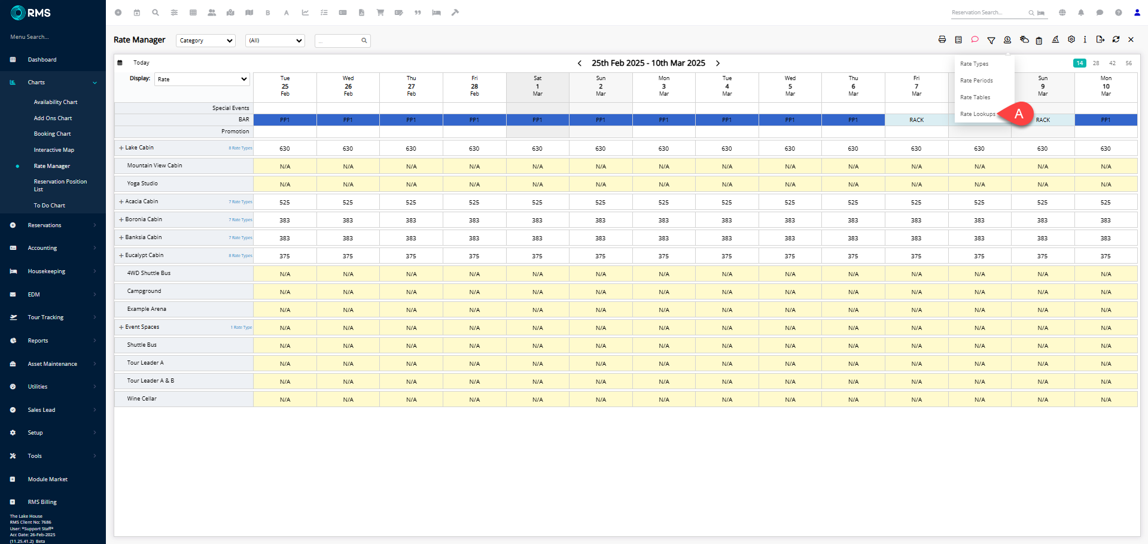Open the calendar booking icon in top toolbar
The width and height of the screenshot is (1148, 544).
point(137,13)
